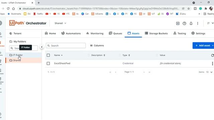Viewport: 214px width, 120px height.
Task: Check the ExcelSheetPwd row checkbox
Action: pos(48,63)
